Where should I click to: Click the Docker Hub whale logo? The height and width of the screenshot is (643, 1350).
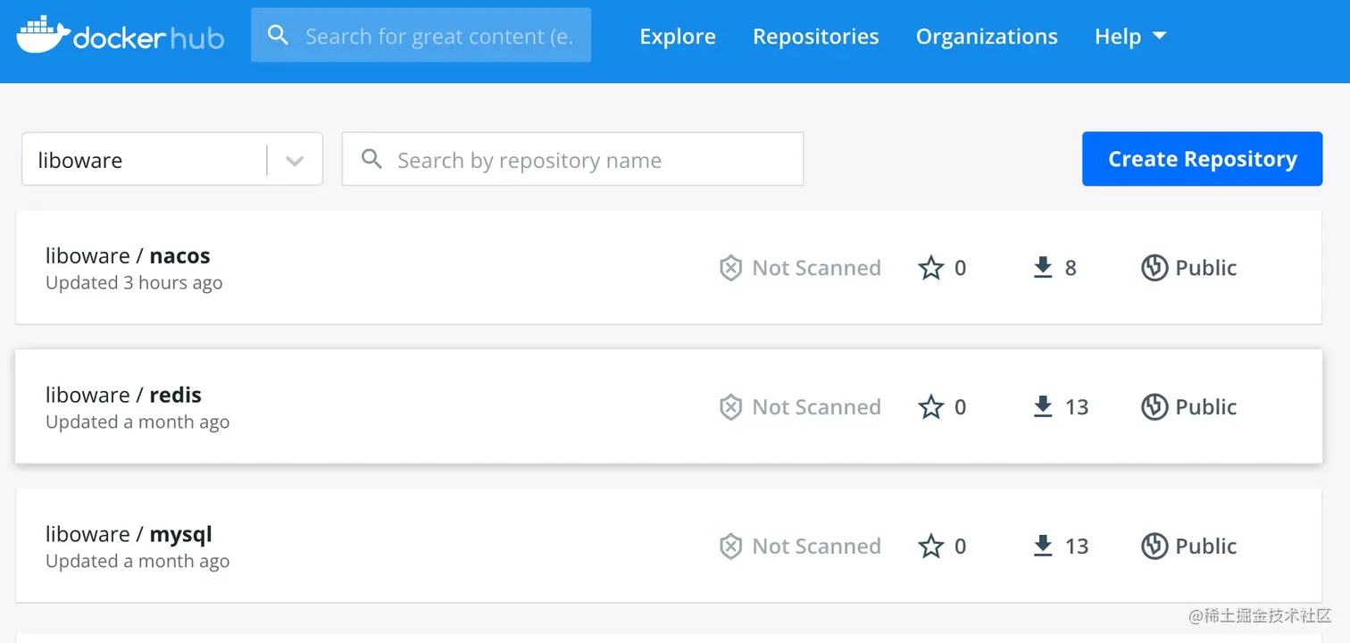[43, 35]
